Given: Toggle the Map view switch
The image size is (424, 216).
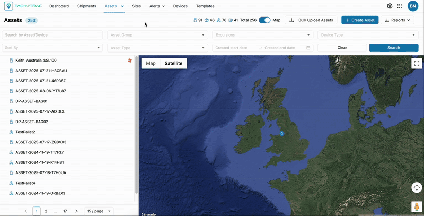Looking at the screenshot, I should [264, 20].
